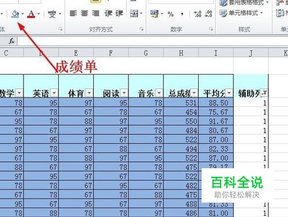
Task: Select the 英语 header cell
Action: tap(41, 86)
